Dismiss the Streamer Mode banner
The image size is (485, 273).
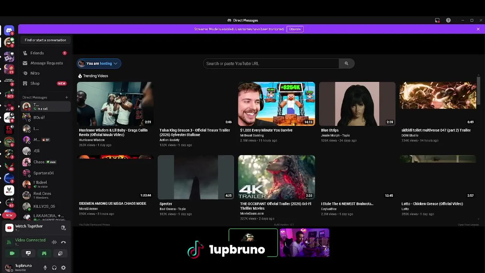(x=478, y=29)
